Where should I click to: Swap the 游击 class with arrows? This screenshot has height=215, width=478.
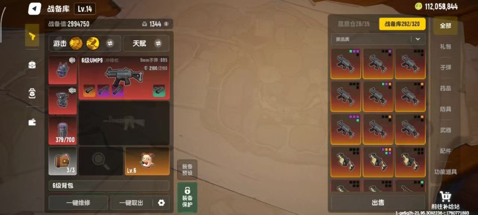[110, 43]
